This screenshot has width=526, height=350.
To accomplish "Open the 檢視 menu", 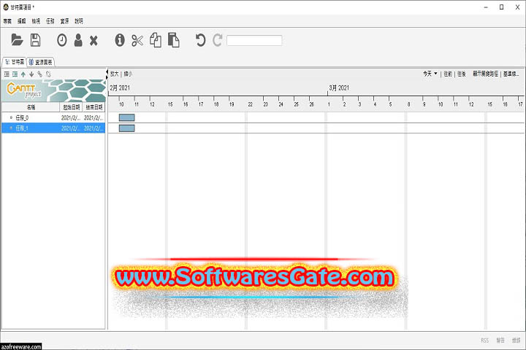I will (36, 21).
